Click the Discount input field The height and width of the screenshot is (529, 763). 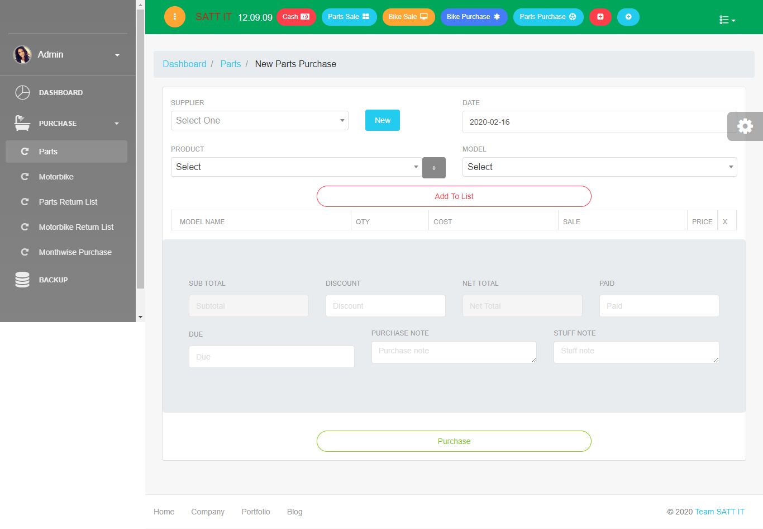point(385,306)
